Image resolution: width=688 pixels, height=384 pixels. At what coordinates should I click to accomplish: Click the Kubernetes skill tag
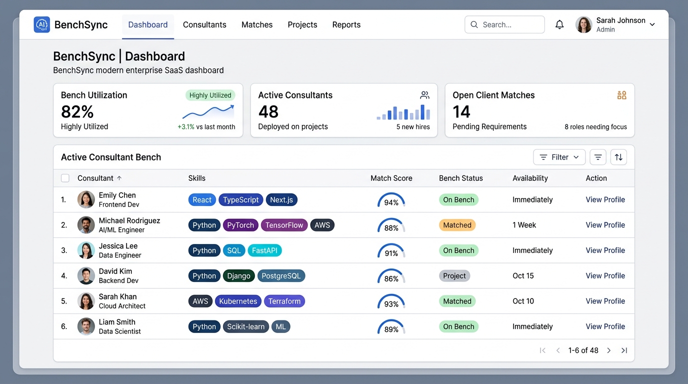(238, 301)
